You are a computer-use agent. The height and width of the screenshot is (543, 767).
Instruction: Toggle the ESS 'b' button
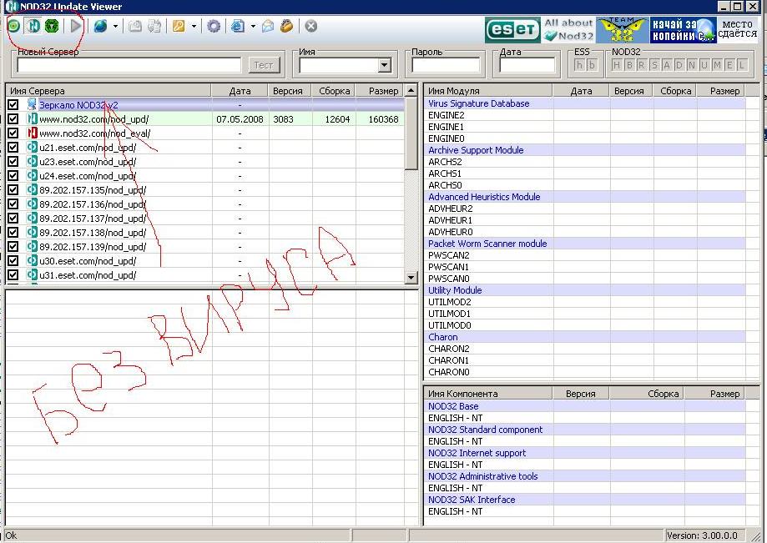point(592,65)
